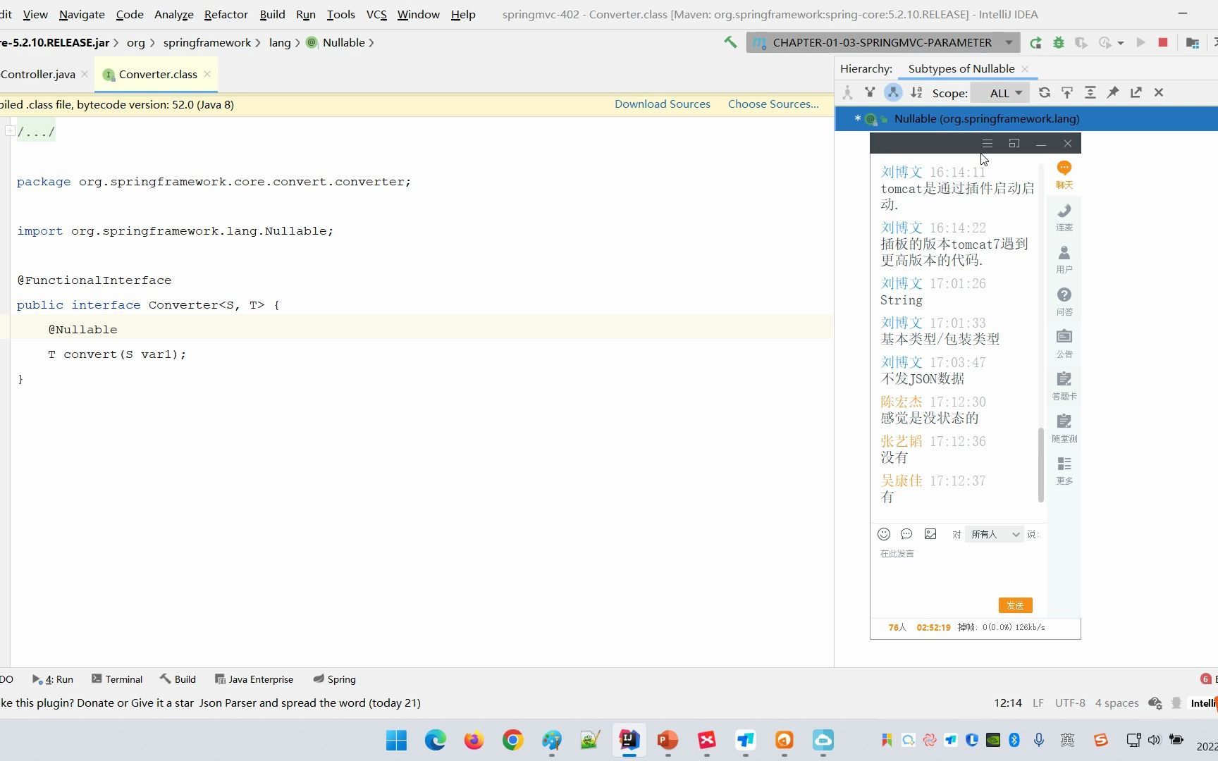Export hierarchy to text file icon

pyautogui.click(x=1136, y=92)
